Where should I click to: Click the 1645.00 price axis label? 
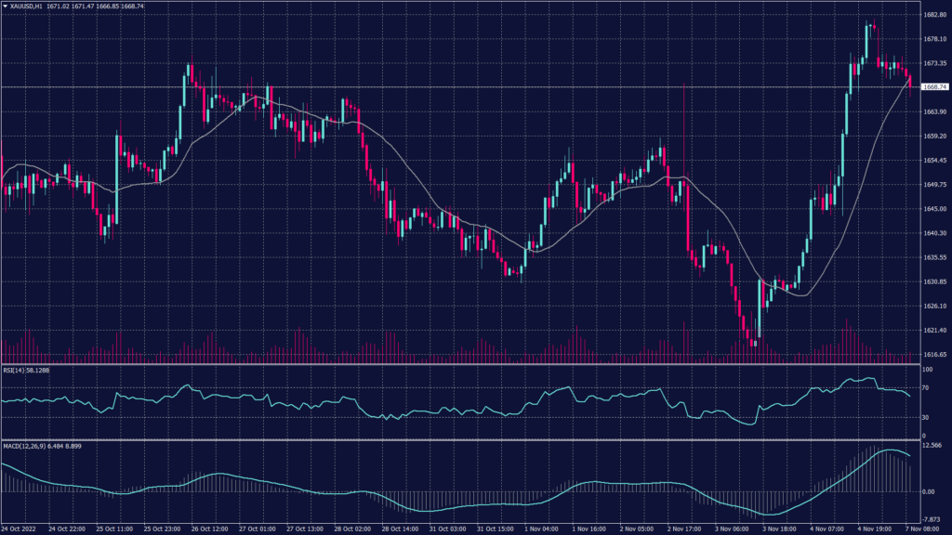point(934,209)
